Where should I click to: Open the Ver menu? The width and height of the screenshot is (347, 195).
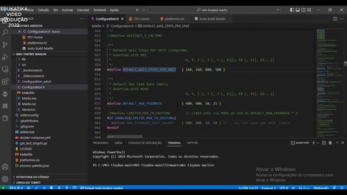pos(55,10)
